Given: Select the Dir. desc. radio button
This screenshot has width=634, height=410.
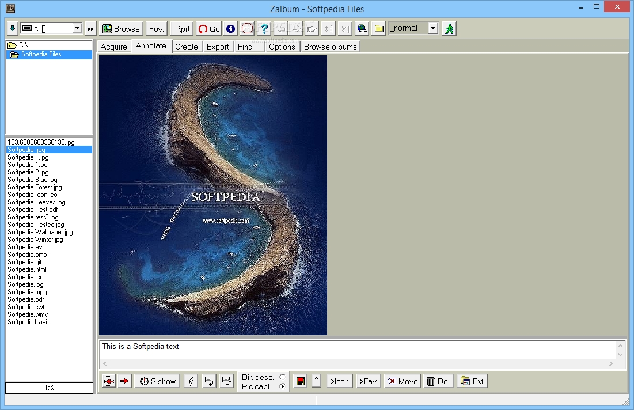Looking at the screenshot, I should (x=282, y=377).
